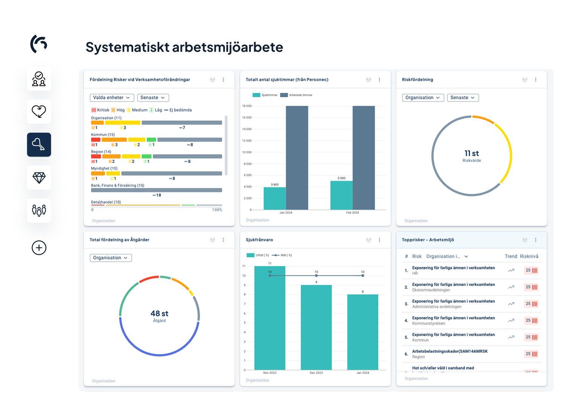This screenshot has height=418, width=581.
Task: Open the team review icon in sidebar
Action: pyautogui.click(x=39, y=79)
